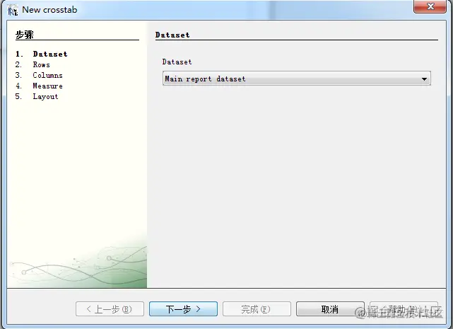
Task: Click the Dataset label above the combo box
Action: pyautogui.click(x=177, y=62)
